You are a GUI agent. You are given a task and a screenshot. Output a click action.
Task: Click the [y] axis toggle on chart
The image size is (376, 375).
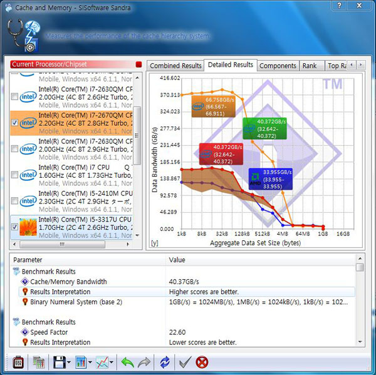pos(155,243)
